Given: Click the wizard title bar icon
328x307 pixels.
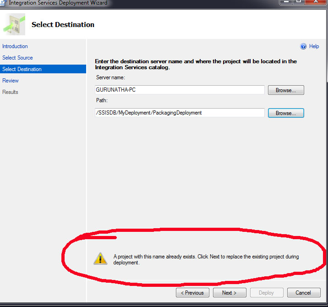Looking at the screenshot, I should 3,3.
